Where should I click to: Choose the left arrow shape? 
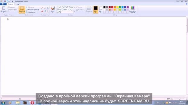[70, 7]
